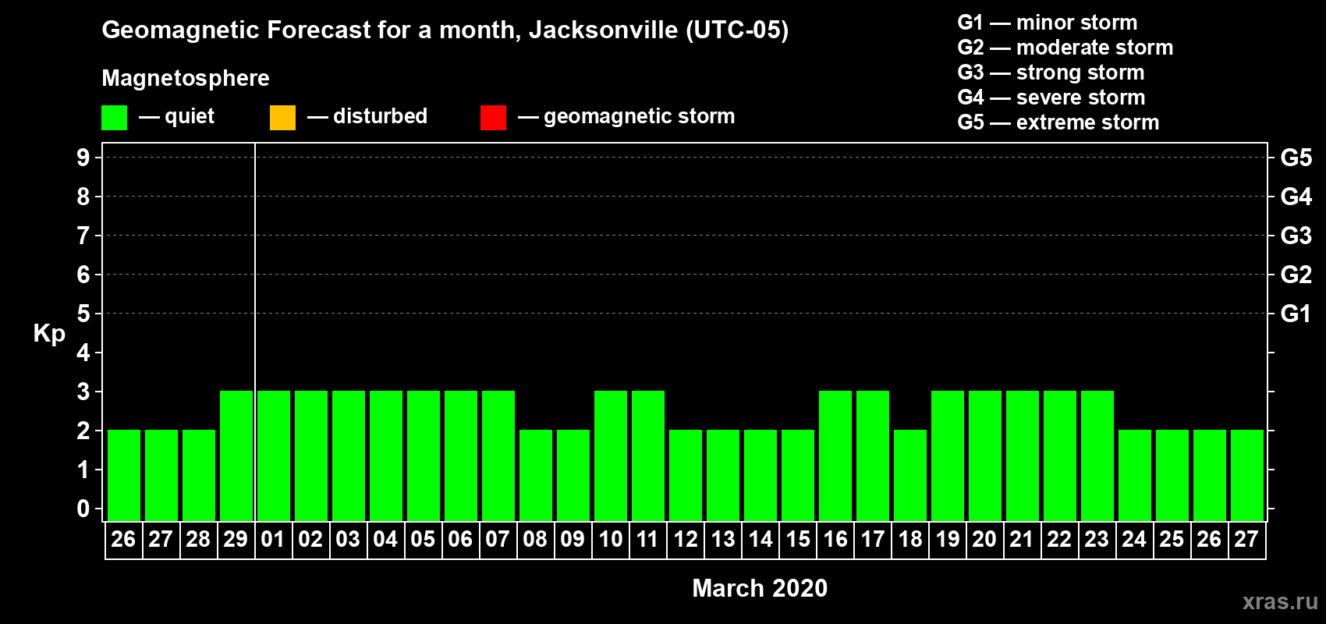
Task: Click the 'G4 — severe storm' legend line
Action: pos(1051,97)
